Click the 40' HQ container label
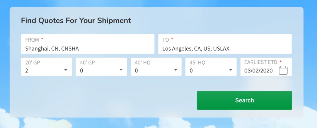The image size is (317, 128). [142, 63]
